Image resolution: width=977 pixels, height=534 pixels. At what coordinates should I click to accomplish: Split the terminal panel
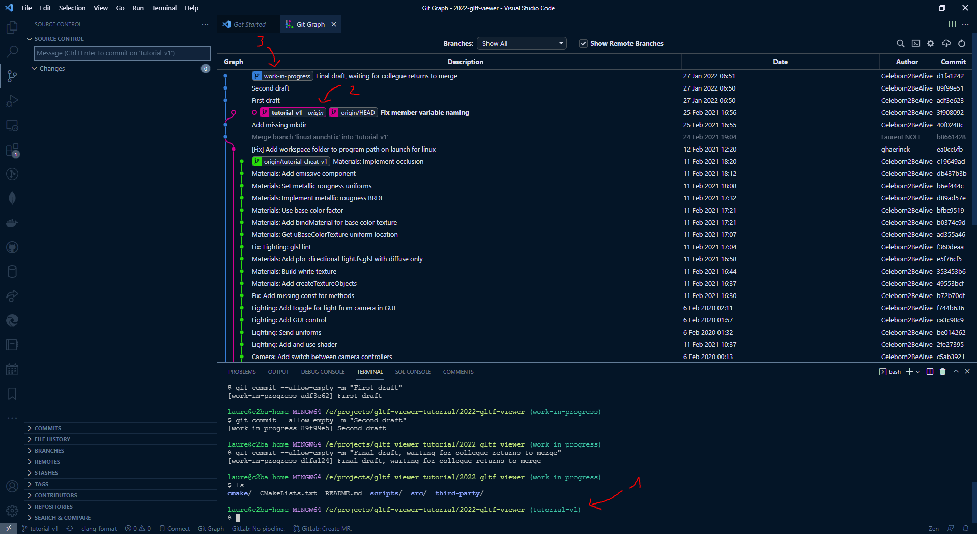tap(930, 372)
